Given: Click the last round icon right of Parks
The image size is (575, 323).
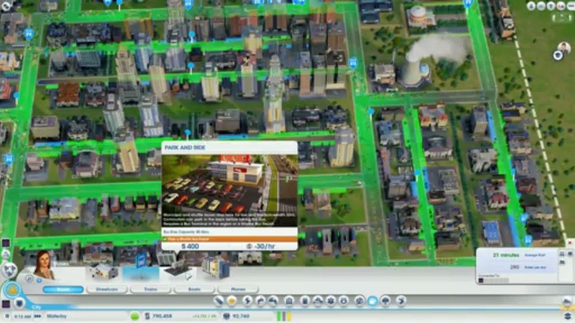Looking at the screenshot, I should click(401, 301).
